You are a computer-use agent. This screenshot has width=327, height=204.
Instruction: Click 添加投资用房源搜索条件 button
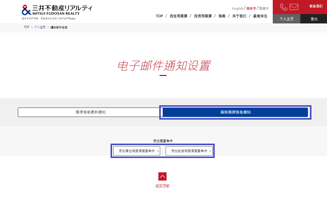pyautogui.click(x=189, y=151)
